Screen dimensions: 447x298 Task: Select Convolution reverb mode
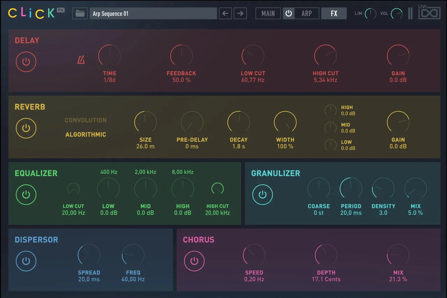pyautogui.click(x=86, y=120)
